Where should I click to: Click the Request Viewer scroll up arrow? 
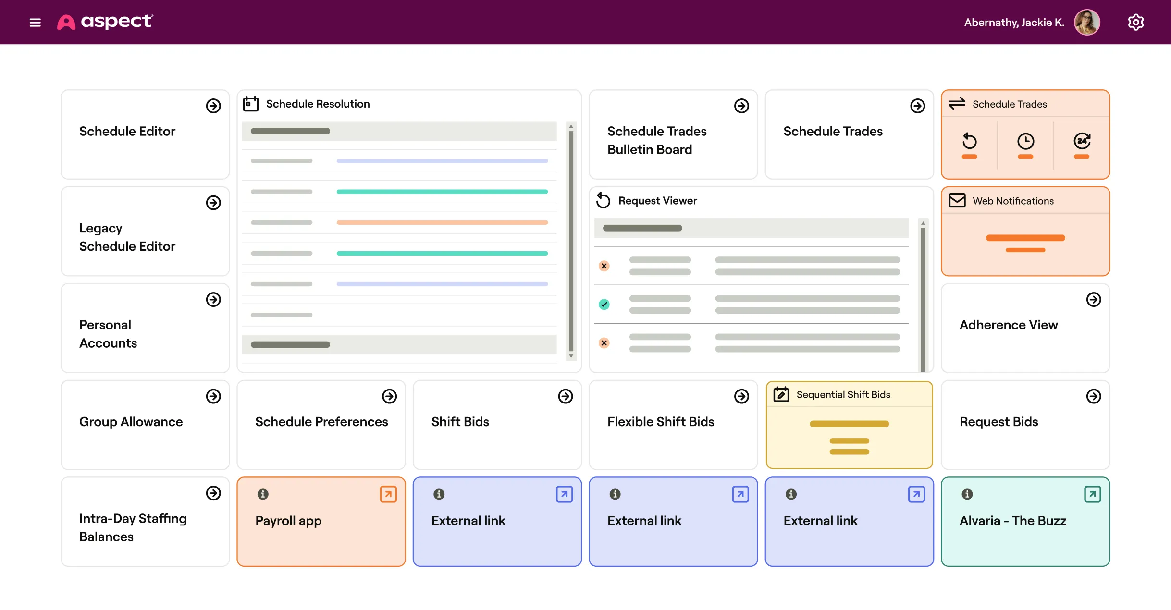coord(923,223)
